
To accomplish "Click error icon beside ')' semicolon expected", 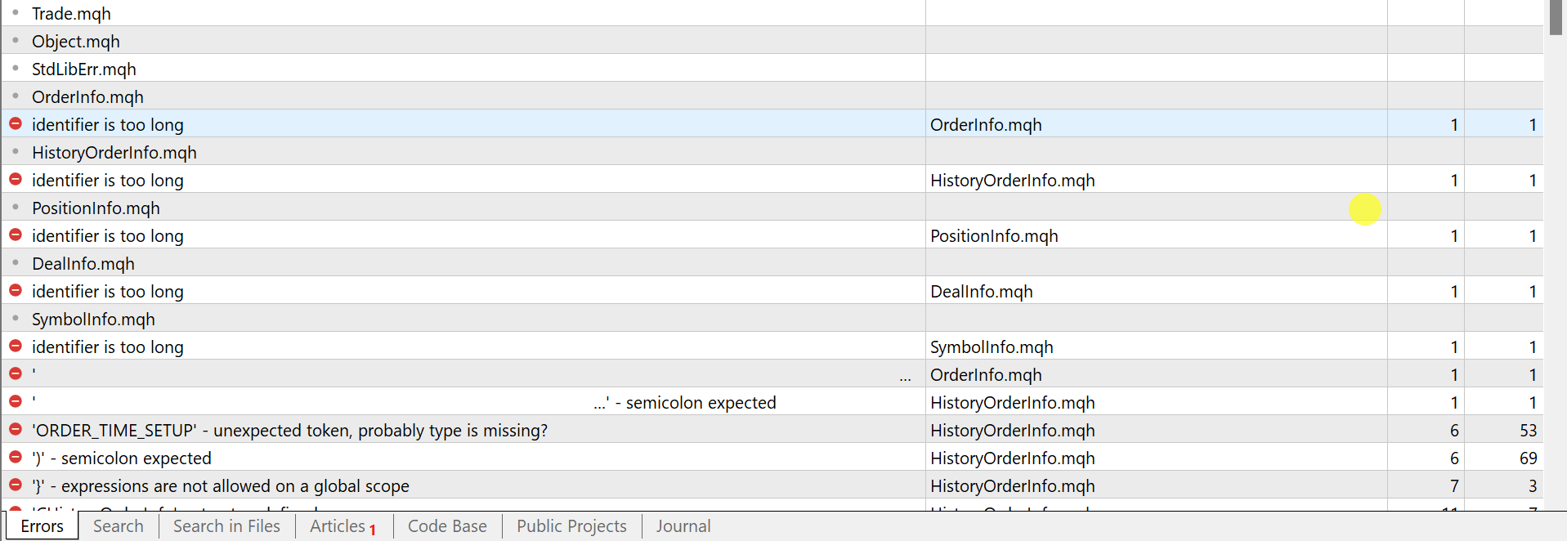I will pos(16,458).
